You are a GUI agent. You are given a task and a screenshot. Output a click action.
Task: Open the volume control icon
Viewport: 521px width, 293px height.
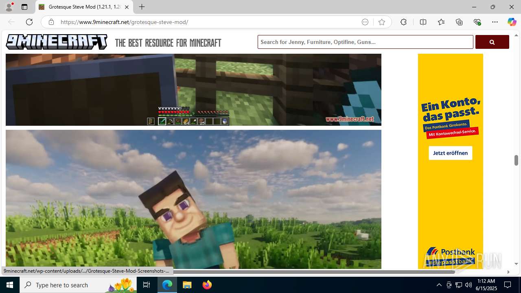[468, 285]
